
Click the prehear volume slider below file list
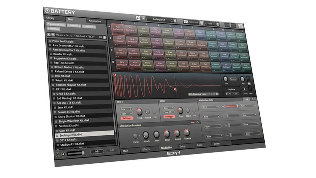click(76, 154)
